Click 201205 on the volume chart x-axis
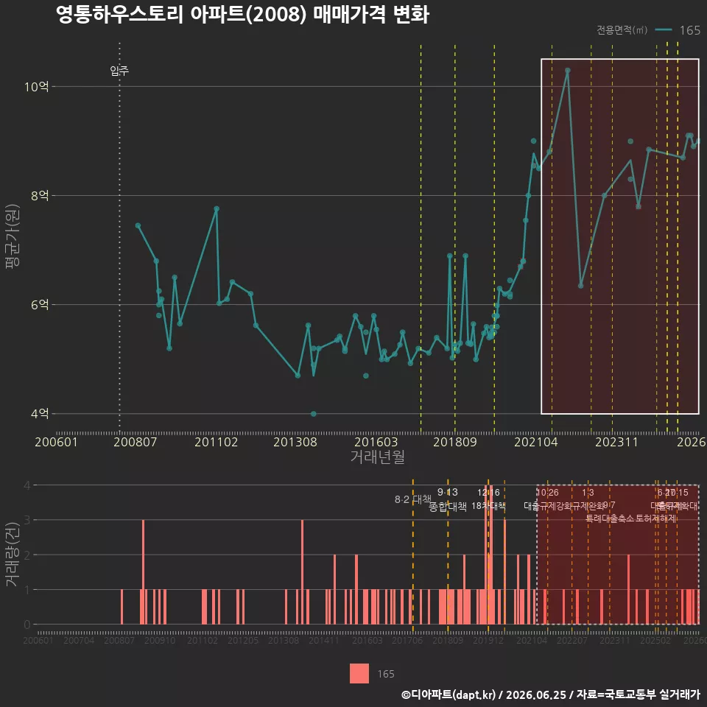This screenshot has width=707, height=707. point(242,640)
